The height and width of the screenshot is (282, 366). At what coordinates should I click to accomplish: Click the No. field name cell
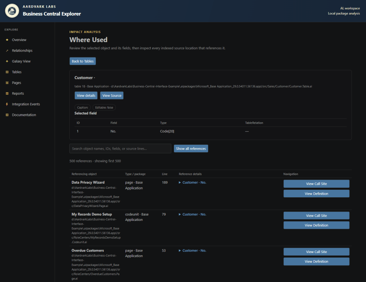click(x=113, y=132)
